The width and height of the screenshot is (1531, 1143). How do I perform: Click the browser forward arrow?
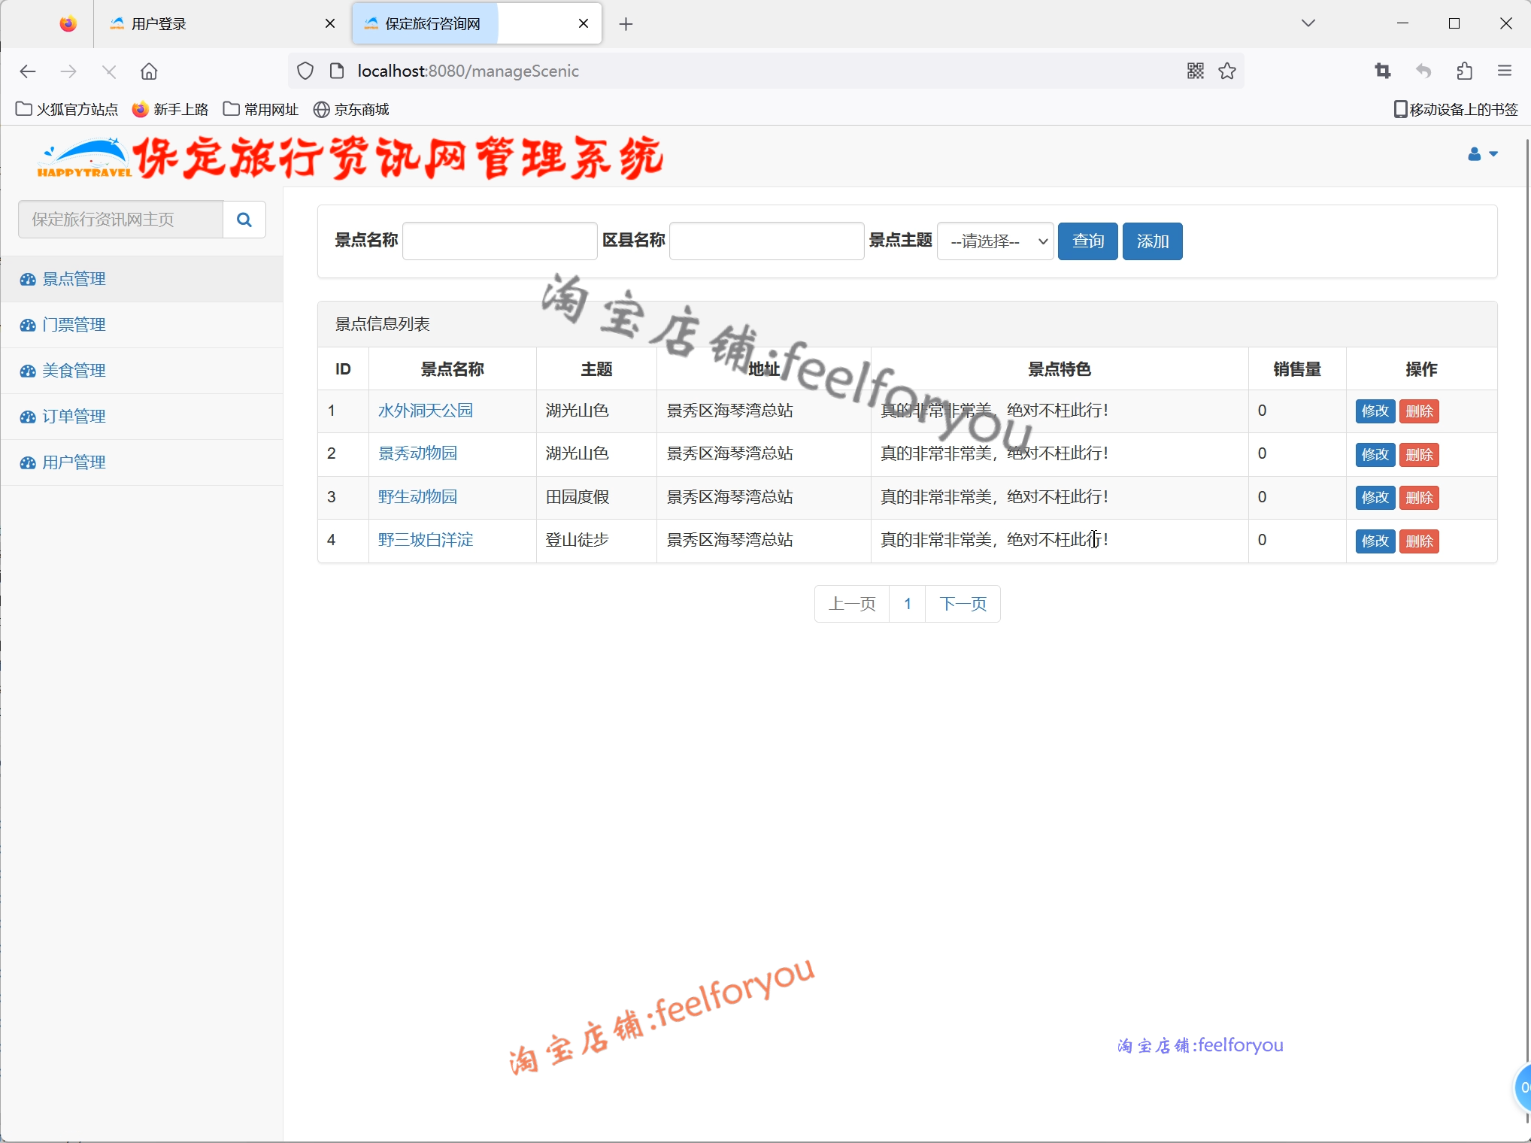coord(68,71)
